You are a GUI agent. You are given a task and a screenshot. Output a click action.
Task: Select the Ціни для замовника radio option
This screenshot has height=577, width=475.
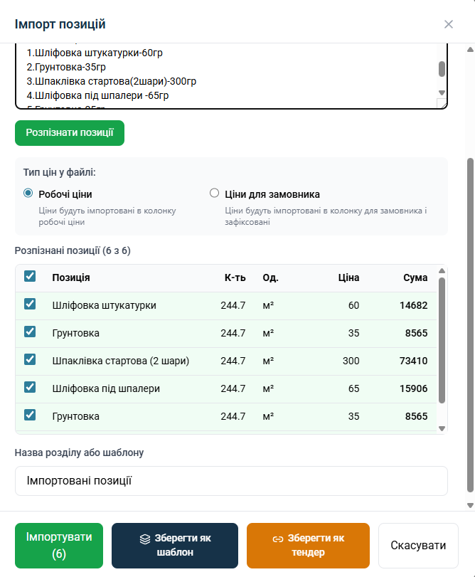click(214, 193)
